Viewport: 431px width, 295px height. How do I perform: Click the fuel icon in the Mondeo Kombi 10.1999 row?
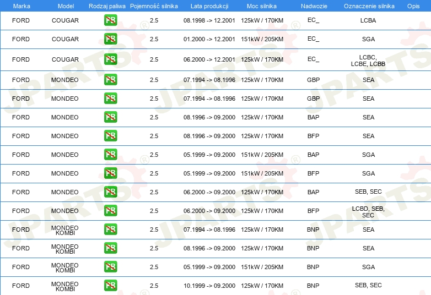click(110, 286)
